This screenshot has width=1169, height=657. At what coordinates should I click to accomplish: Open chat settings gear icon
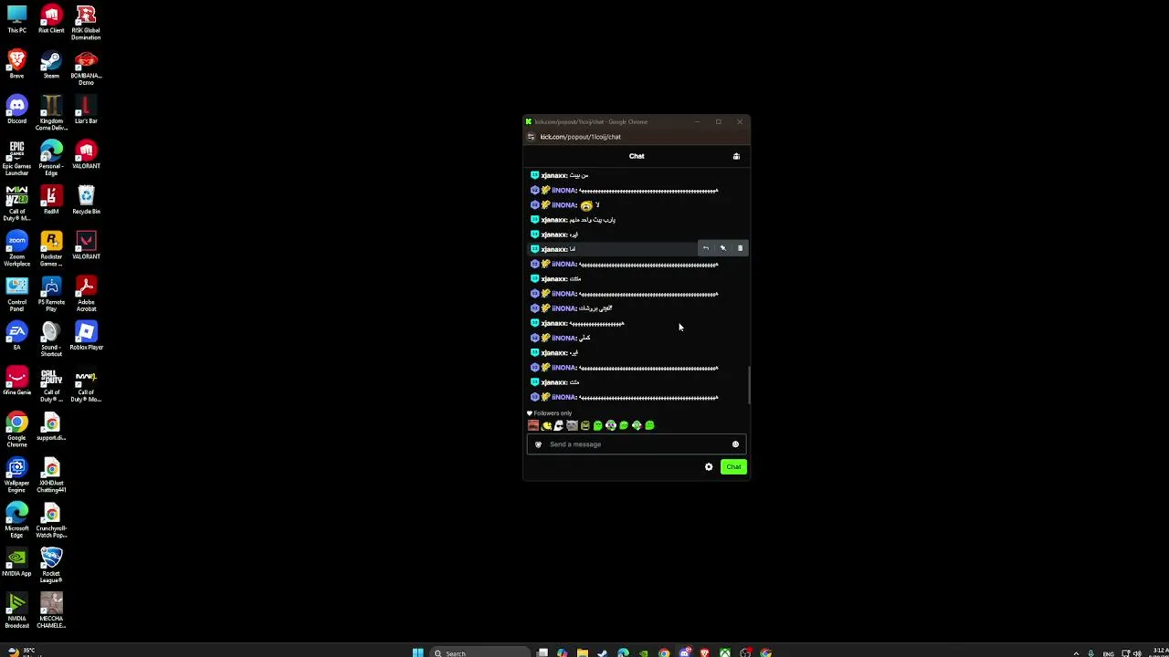[x=709, y=467]
